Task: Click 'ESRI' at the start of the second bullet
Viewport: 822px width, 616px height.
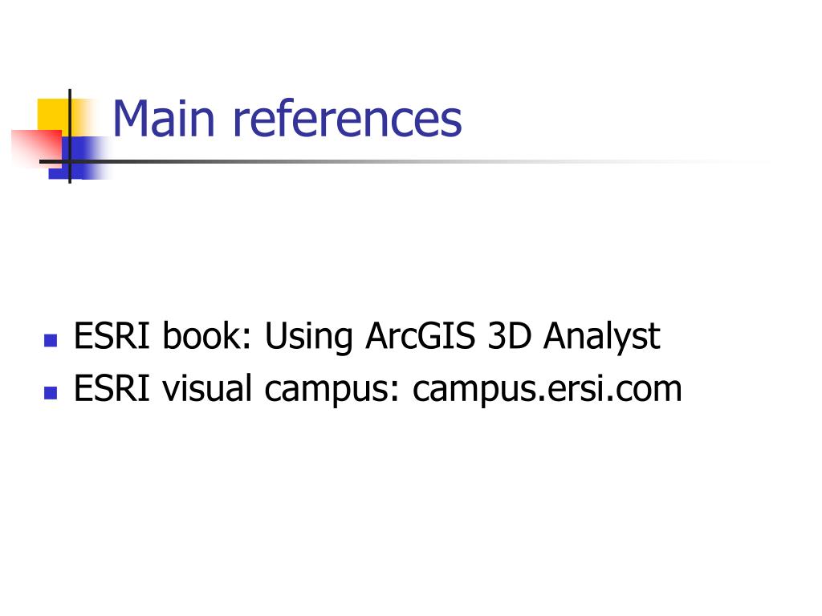Action: coord(112,388)
